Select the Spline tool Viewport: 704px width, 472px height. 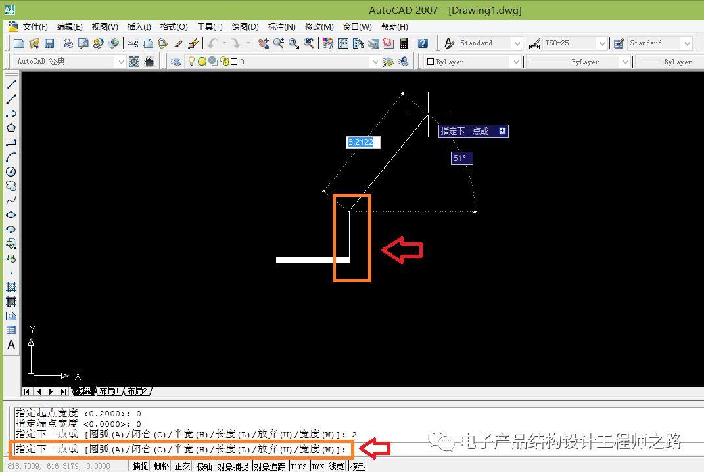[x=11, y=200]
